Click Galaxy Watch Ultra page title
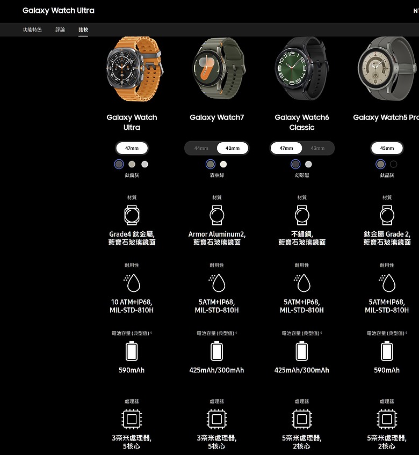Image resolution: width=419 pixels, height=455 pixels. (x=59, y=10)
